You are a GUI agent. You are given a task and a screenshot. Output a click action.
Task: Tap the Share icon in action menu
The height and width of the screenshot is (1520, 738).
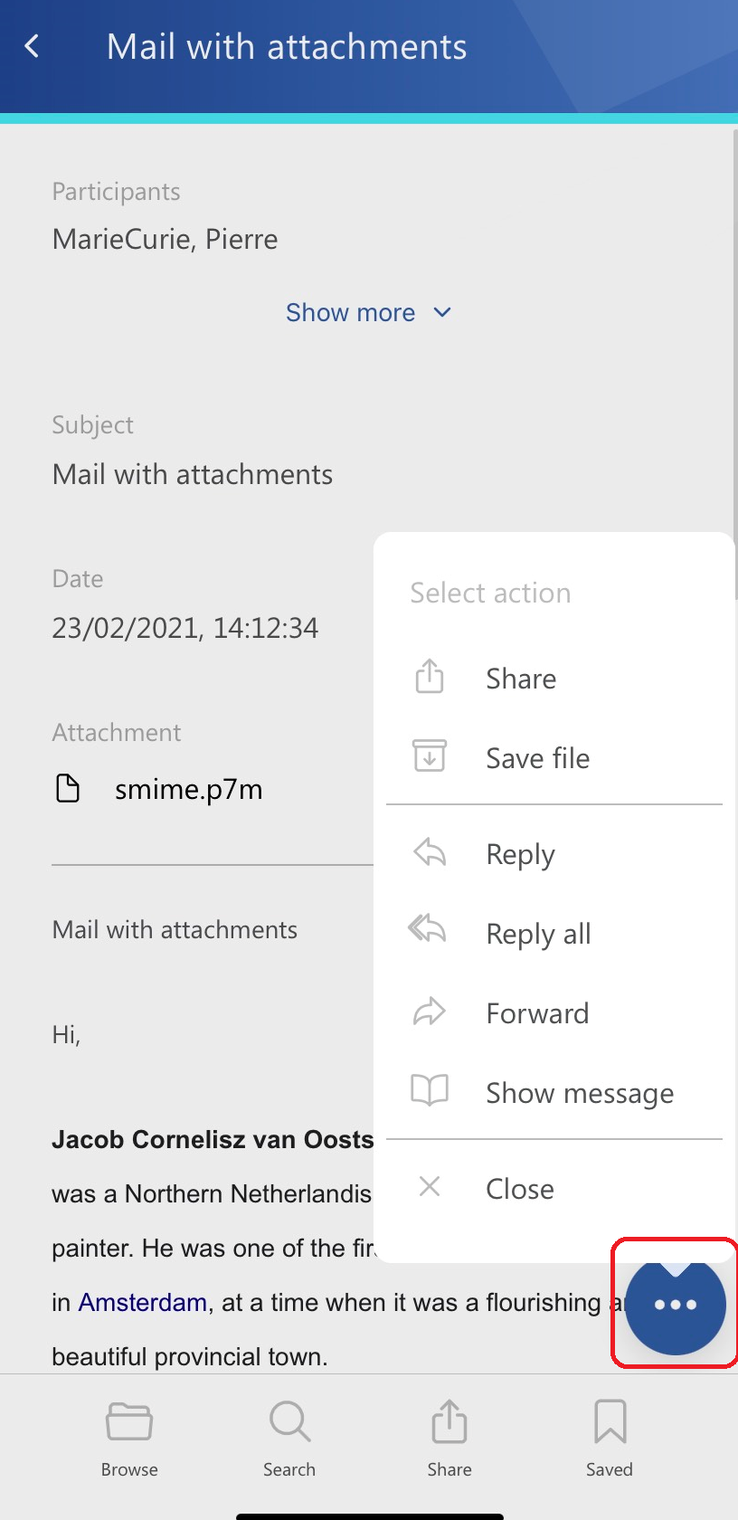(430, 677)
